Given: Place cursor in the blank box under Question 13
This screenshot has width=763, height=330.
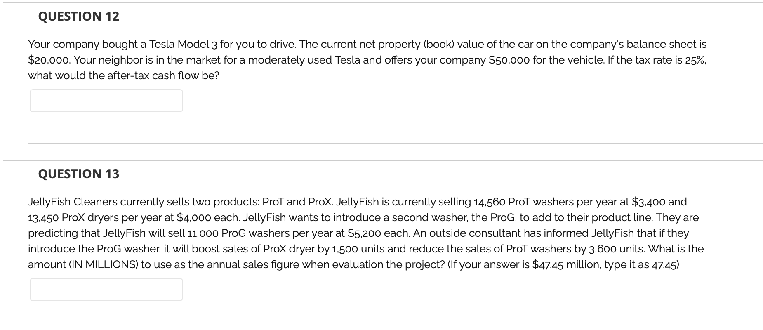Looking at the screenshot, I should click(106, 289).
